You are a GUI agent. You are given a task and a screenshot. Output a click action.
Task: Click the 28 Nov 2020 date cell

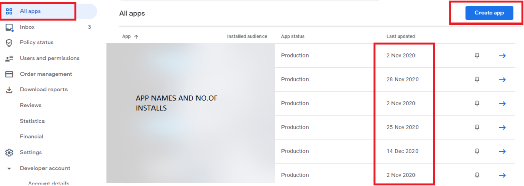(402, 80)
